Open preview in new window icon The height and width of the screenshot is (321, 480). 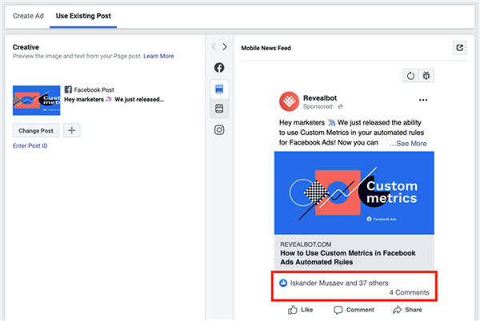click(x=459, y=47)
